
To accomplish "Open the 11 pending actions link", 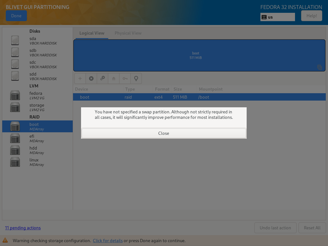I will pos(23,228).
